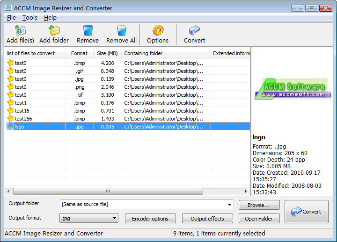
Task: Click the star icon of test256 row
Action: (x=10, y=118)
